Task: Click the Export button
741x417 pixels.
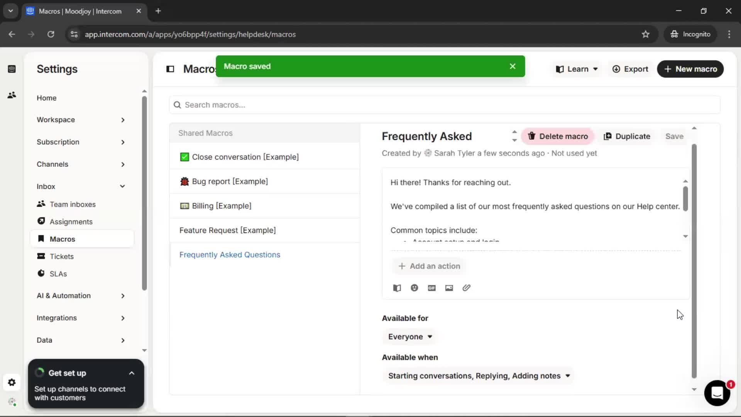Action: [x=630, y=69]
